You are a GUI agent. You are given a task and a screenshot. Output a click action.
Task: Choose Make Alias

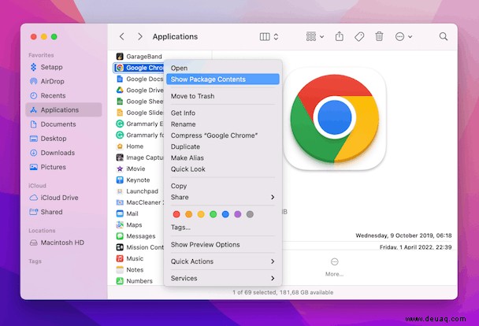(223, 157)
